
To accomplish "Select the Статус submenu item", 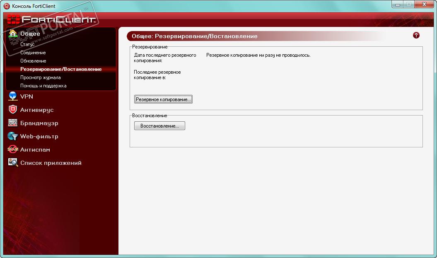I will pyautogui.click(x=27, y=44).
